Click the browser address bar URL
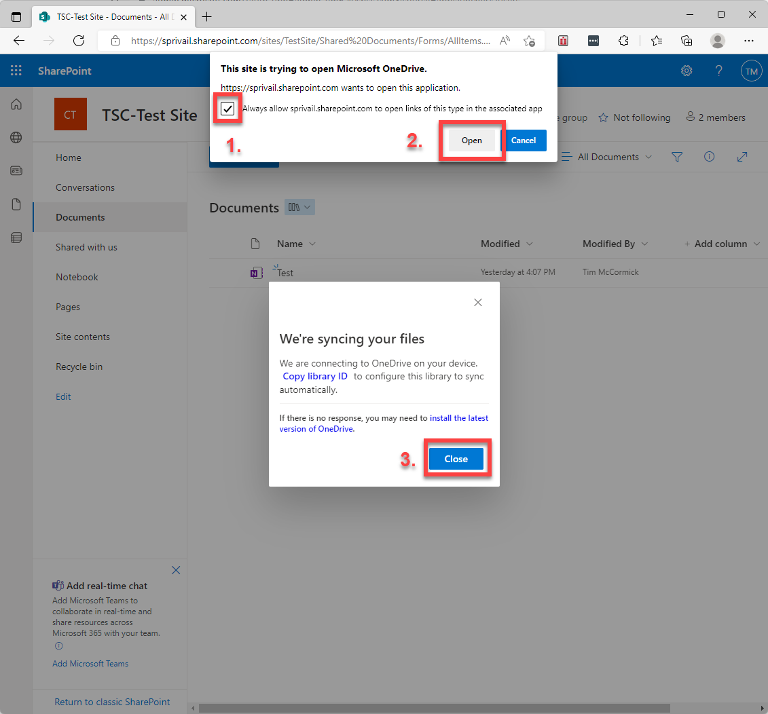The width and height of the screenshot is (768, 714). [x=310, y=41]
